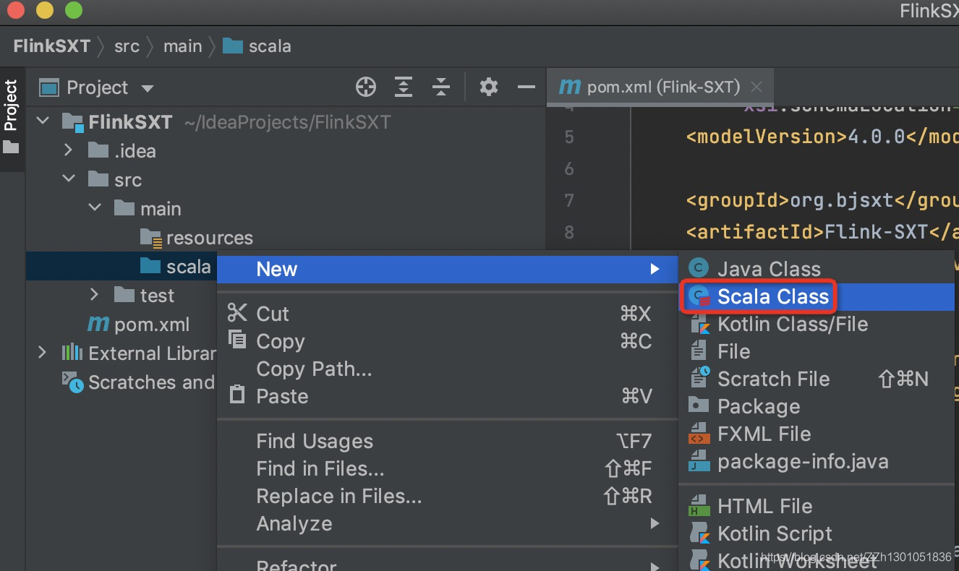Click the HTML File icon
The height and width of the screenshot is (571, 959).
(698, 505)
